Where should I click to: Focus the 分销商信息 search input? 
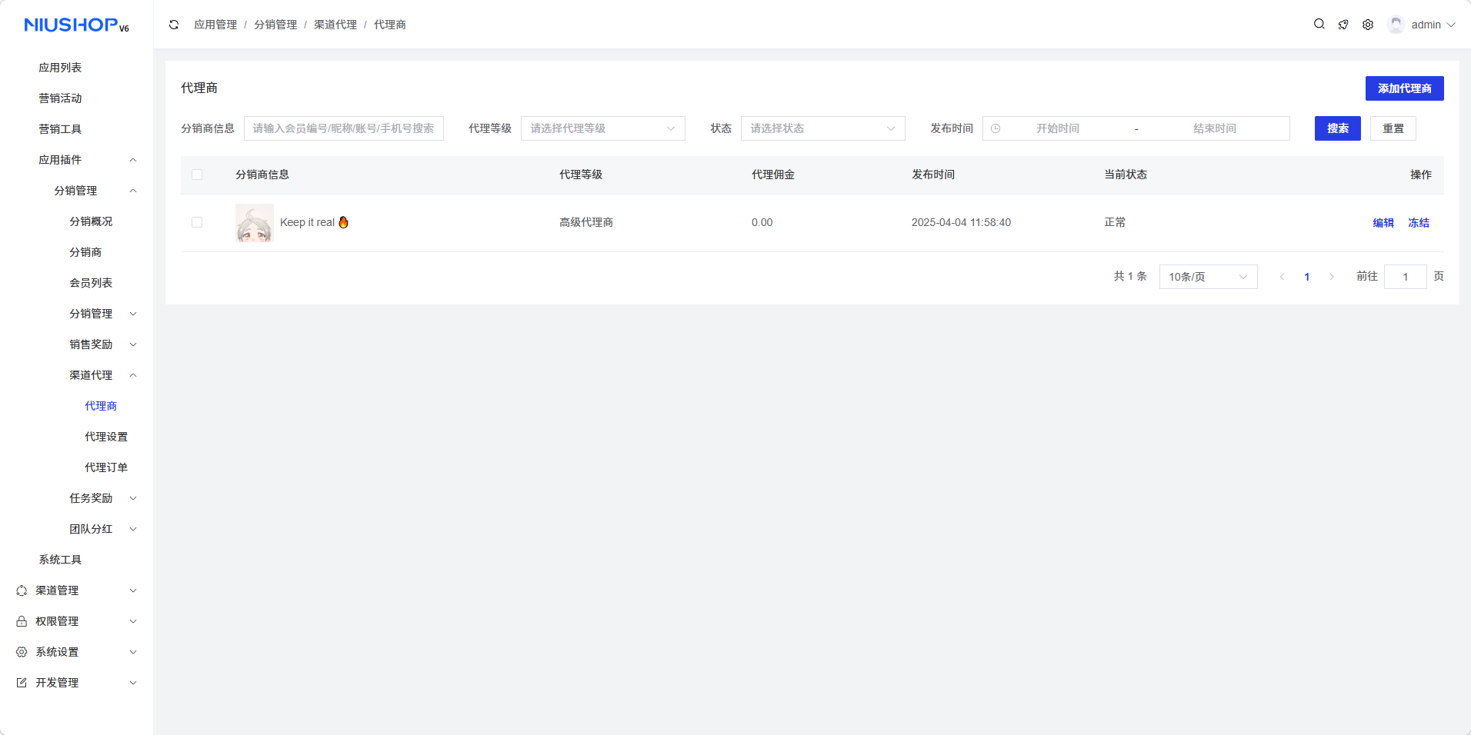343,128
